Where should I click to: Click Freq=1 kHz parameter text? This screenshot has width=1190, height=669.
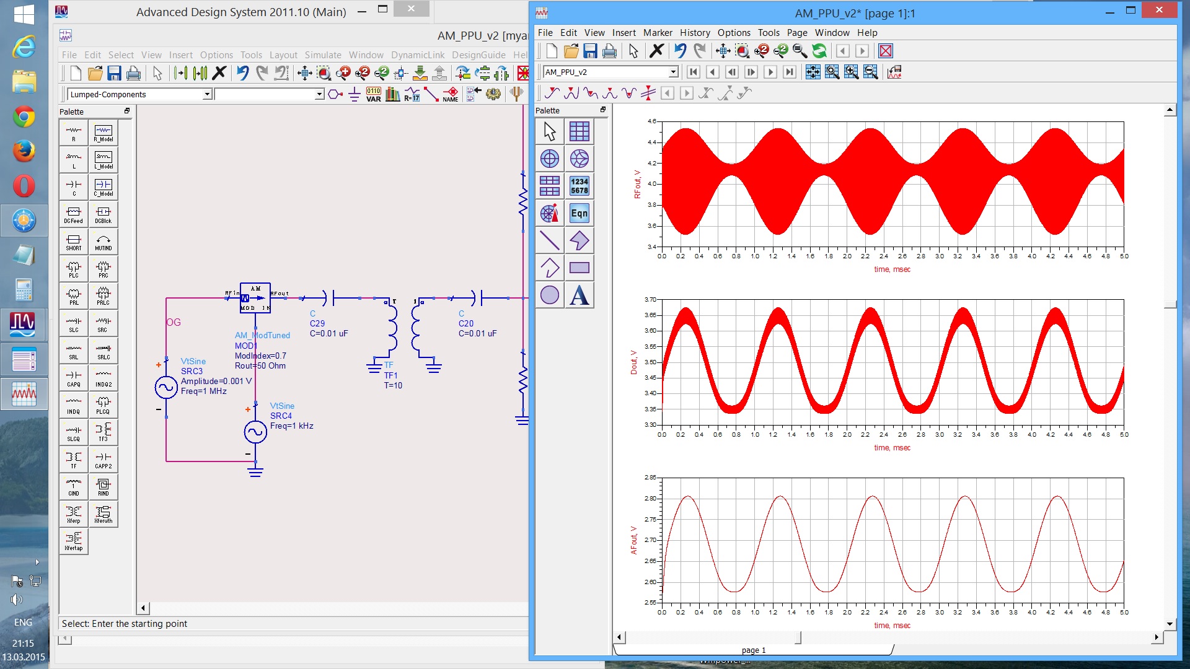[x=292, y=426]
